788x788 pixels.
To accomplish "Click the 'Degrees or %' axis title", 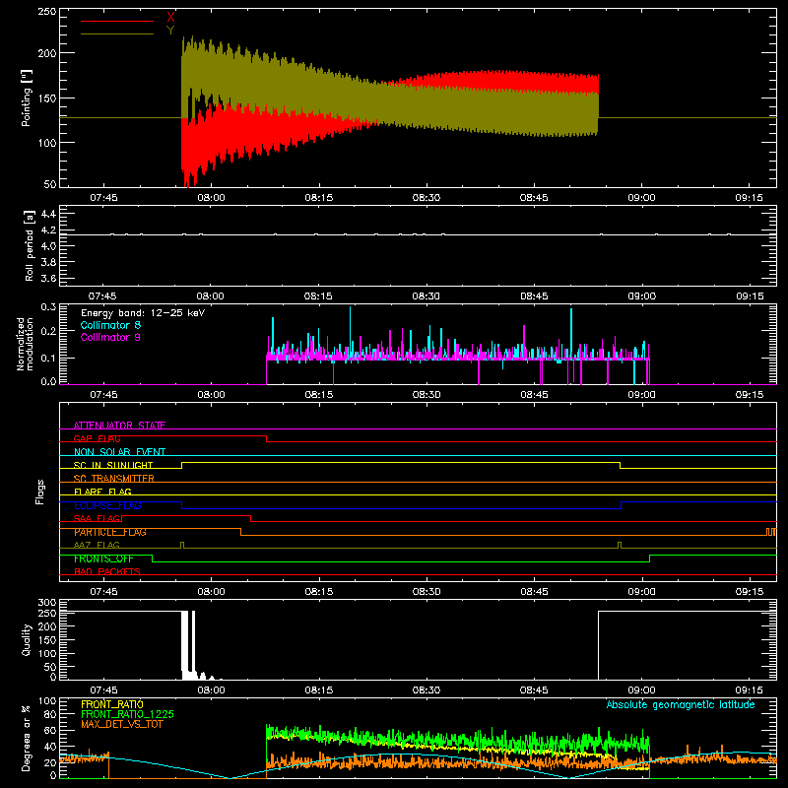I will click(x=27, y=738).
